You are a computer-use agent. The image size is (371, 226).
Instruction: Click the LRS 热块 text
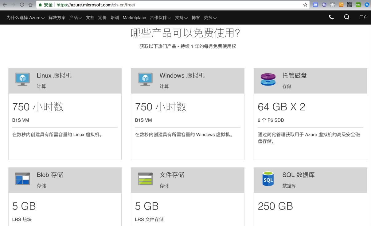pyautogui.click(x=22, y=220)
